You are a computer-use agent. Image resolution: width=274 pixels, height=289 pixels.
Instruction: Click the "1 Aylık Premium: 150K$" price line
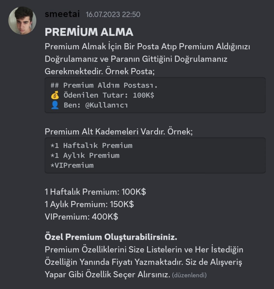coord(89,204)
